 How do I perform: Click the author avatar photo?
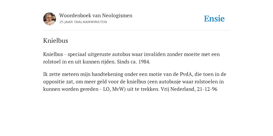tap(50, 19)
